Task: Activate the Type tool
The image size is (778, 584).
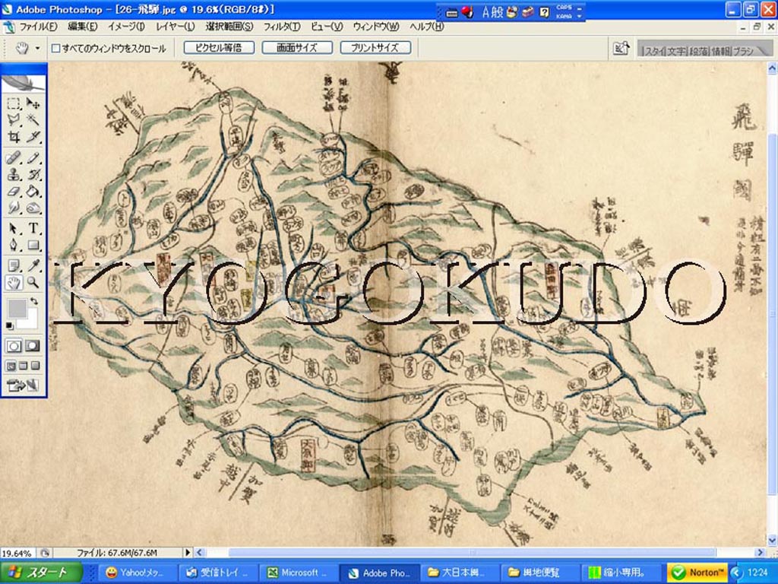Action: click(x=33, y=228)
